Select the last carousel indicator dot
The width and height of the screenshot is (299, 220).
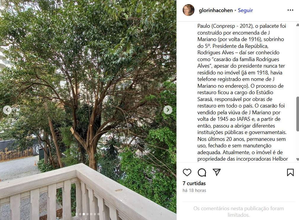click(x=99, y=214)
